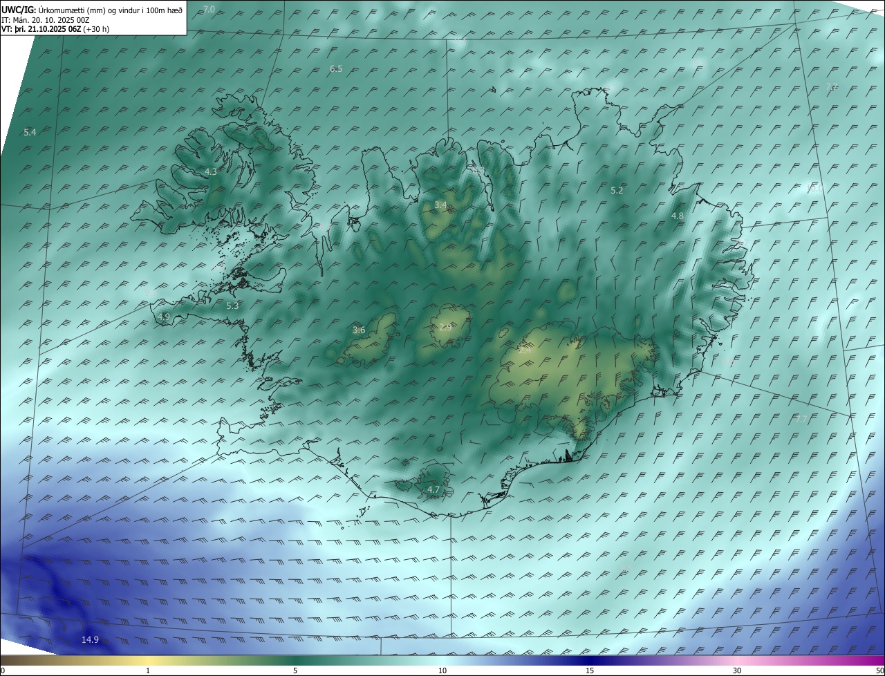Click the 2.9 value on the central glacier
Image resolution: width=885 pixels, height=676 pixels.
pyautogui.click(x=445, y=327)
